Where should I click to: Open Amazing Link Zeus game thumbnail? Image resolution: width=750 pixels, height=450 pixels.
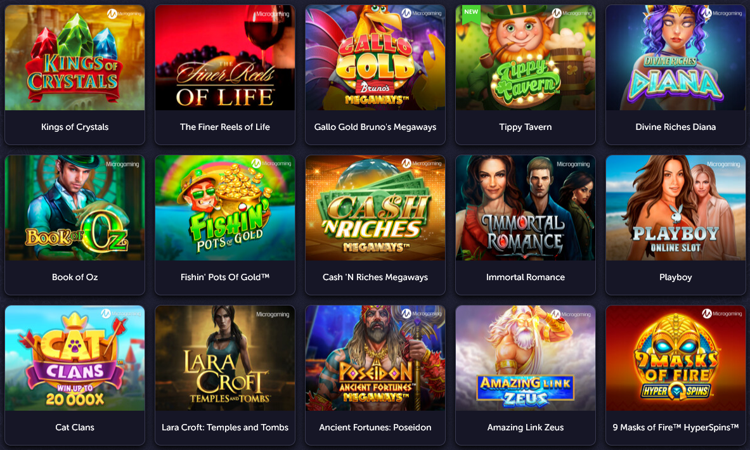[525, 358]
